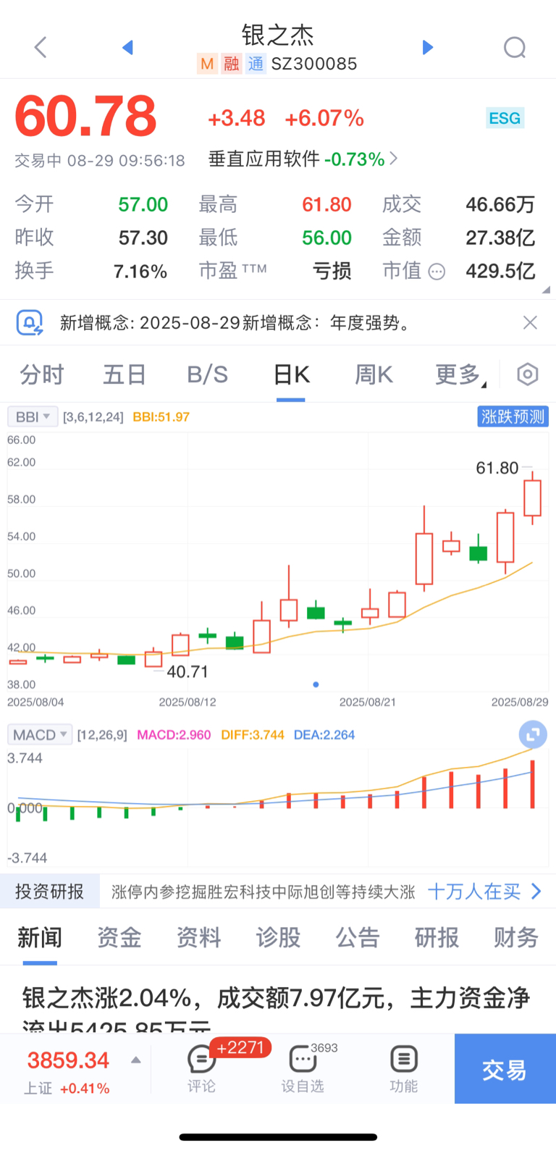The width and height of the screenshot is (556, 1153).
Task: Open the 公告 tab
Action: click(358, 937)
